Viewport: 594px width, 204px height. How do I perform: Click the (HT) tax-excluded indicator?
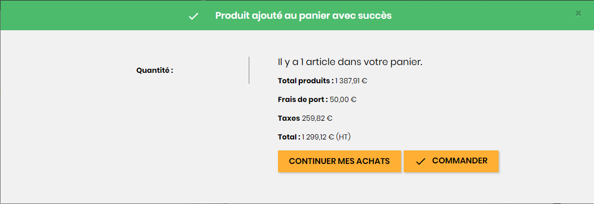click(x=343, y=137)
